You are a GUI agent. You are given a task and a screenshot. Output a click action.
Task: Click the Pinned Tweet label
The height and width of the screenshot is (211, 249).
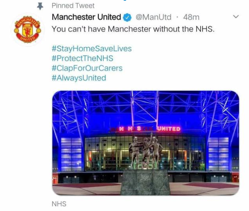[x=73, y=6]
